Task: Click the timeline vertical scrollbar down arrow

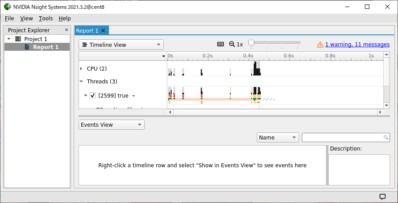Action: pyautogui.click(x=387, y=105)
